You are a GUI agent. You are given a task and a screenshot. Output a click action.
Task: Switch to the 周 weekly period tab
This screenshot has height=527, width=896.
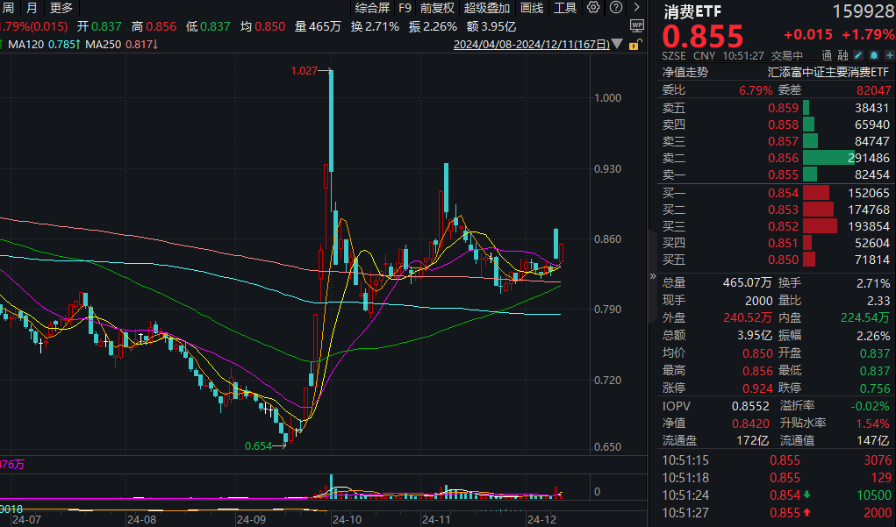(8, 8)
